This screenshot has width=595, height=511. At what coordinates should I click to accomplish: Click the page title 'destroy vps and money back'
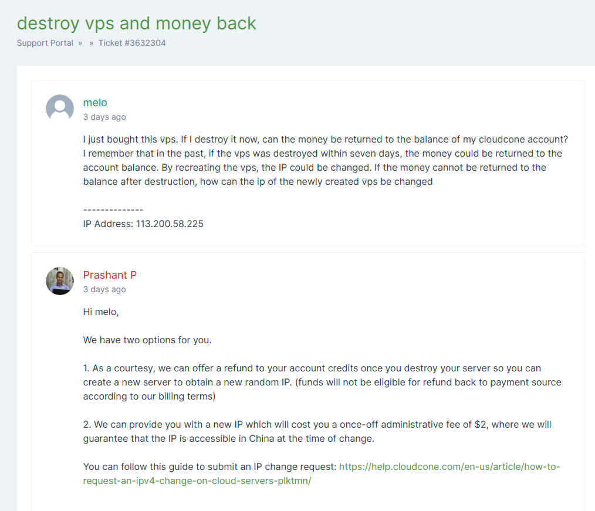pyautogui.click(x=136, y=23)
